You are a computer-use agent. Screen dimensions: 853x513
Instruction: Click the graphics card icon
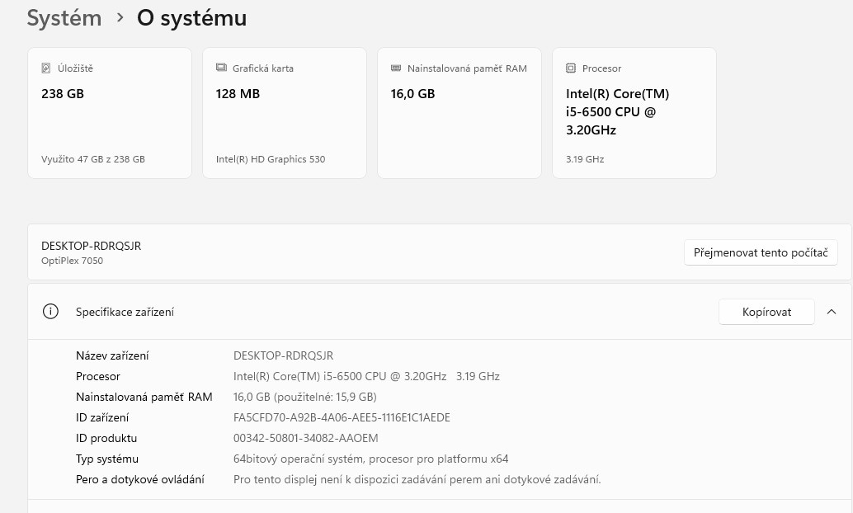(x=221, y=68)
